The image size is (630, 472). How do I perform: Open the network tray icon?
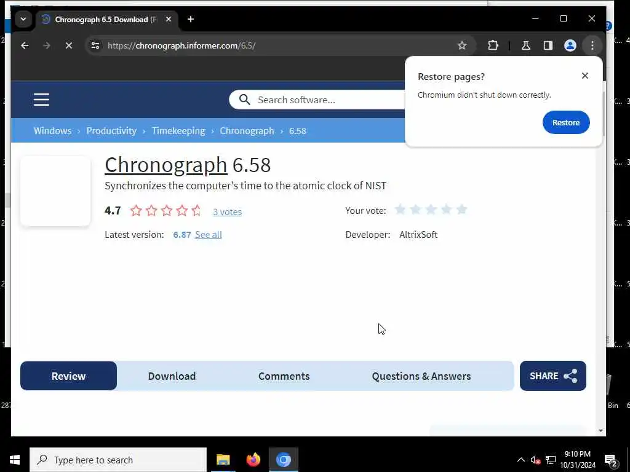551,460
